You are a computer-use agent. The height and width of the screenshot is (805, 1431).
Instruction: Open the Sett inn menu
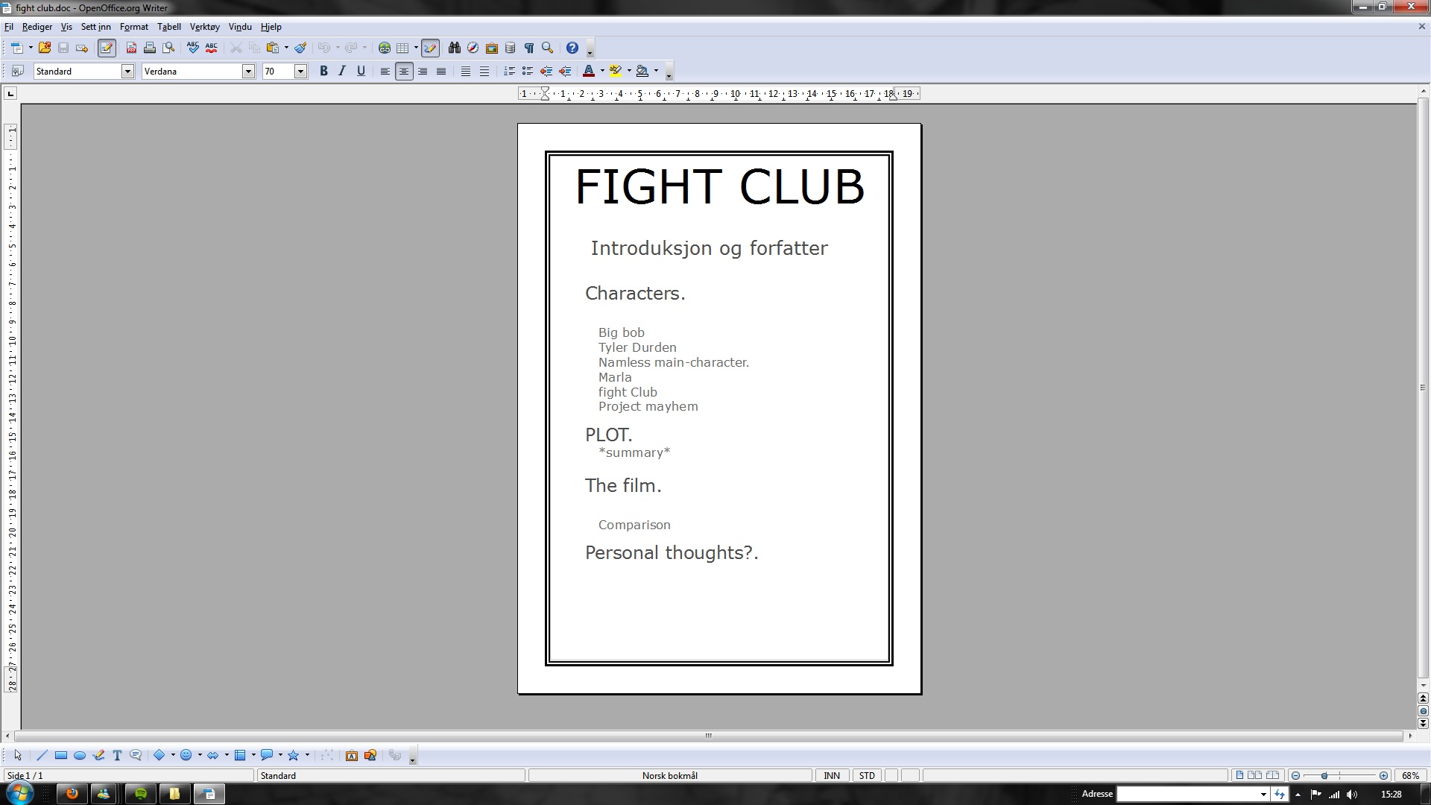pos(96,27)
